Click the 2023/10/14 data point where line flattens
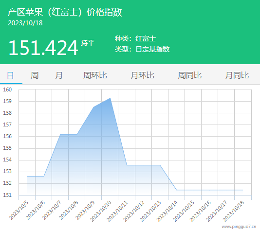The image size is (260, 231). click(x=177, y=190)
